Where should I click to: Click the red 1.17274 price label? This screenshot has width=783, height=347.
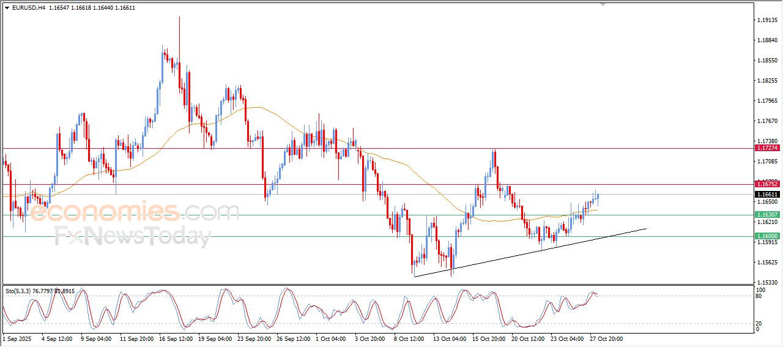point(766,148)
